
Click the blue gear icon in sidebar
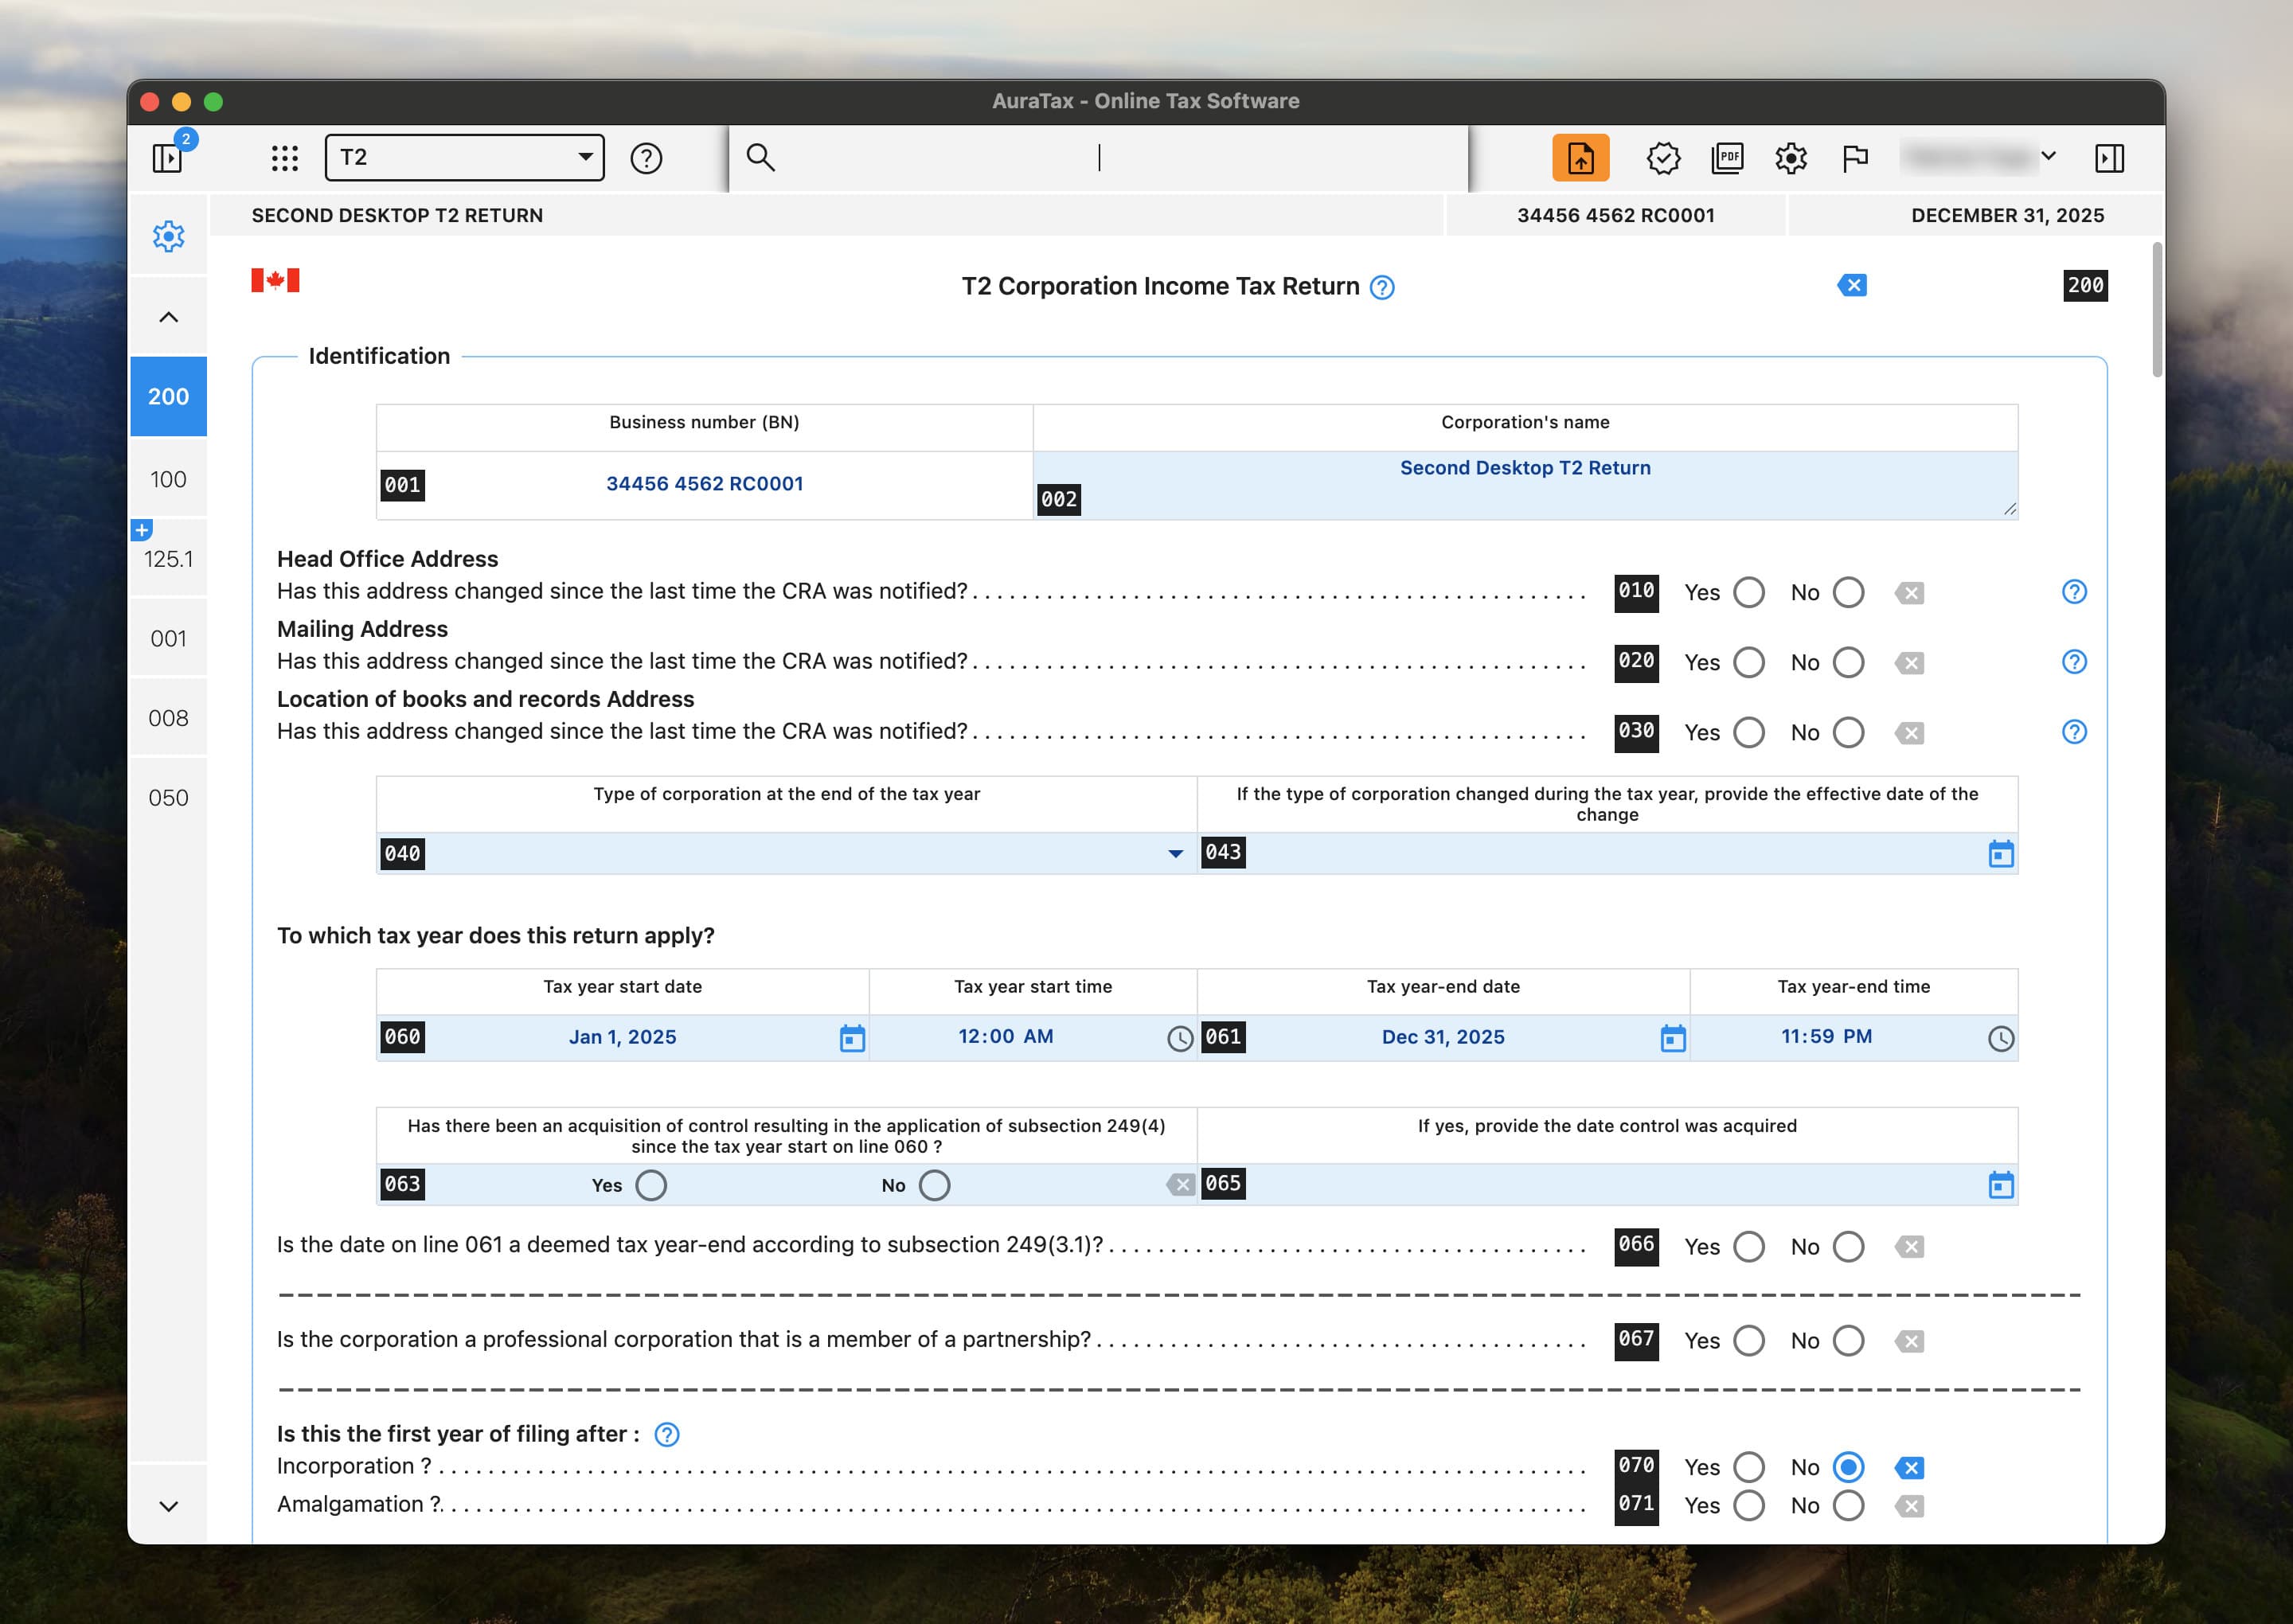(x=168, y=236)
